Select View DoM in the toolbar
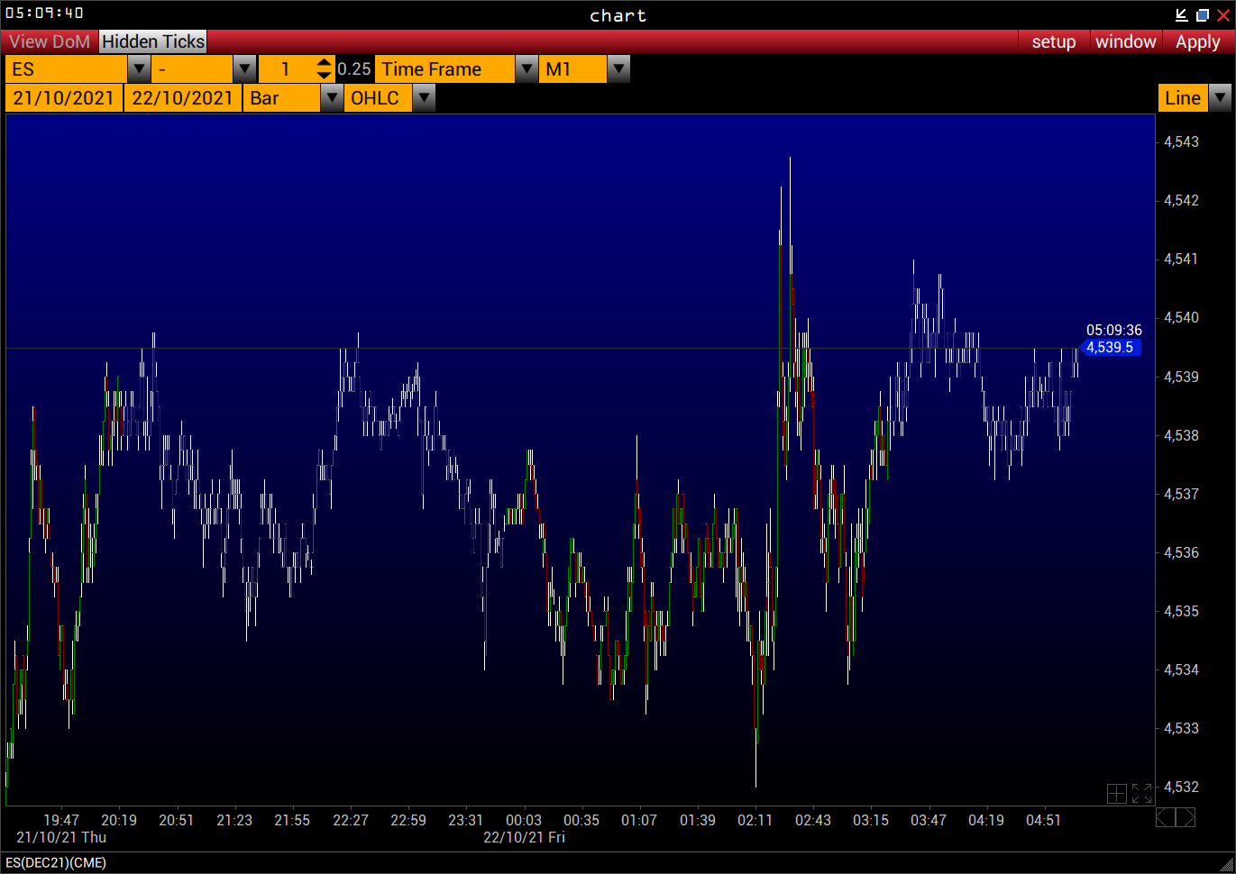The image size is (1236, 874). pos(49,41)
